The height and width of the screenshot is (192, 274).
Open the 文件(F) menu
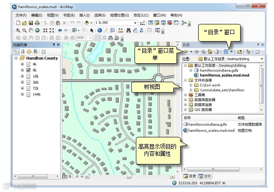21,15
